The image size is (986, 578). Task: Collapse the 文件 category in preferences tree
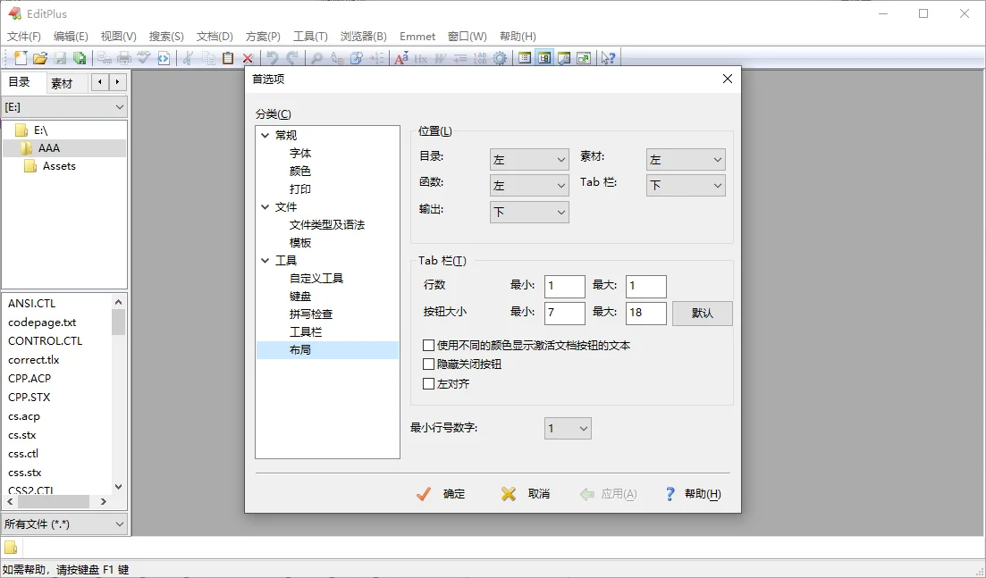tap(265, 206)
